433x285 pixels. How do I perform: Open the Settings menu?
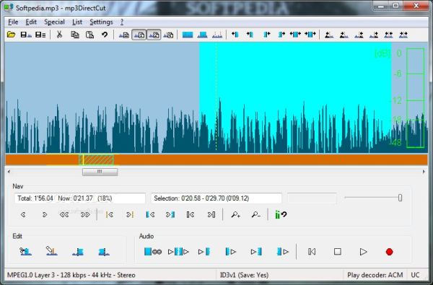101,22
